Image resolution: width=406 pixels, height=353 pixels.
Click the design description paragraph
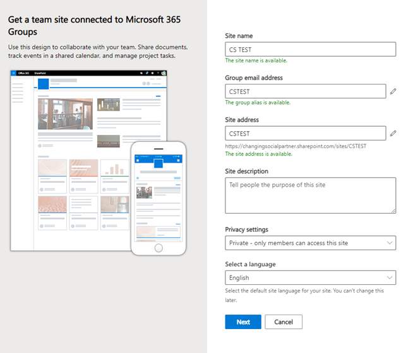coord(98,52)
